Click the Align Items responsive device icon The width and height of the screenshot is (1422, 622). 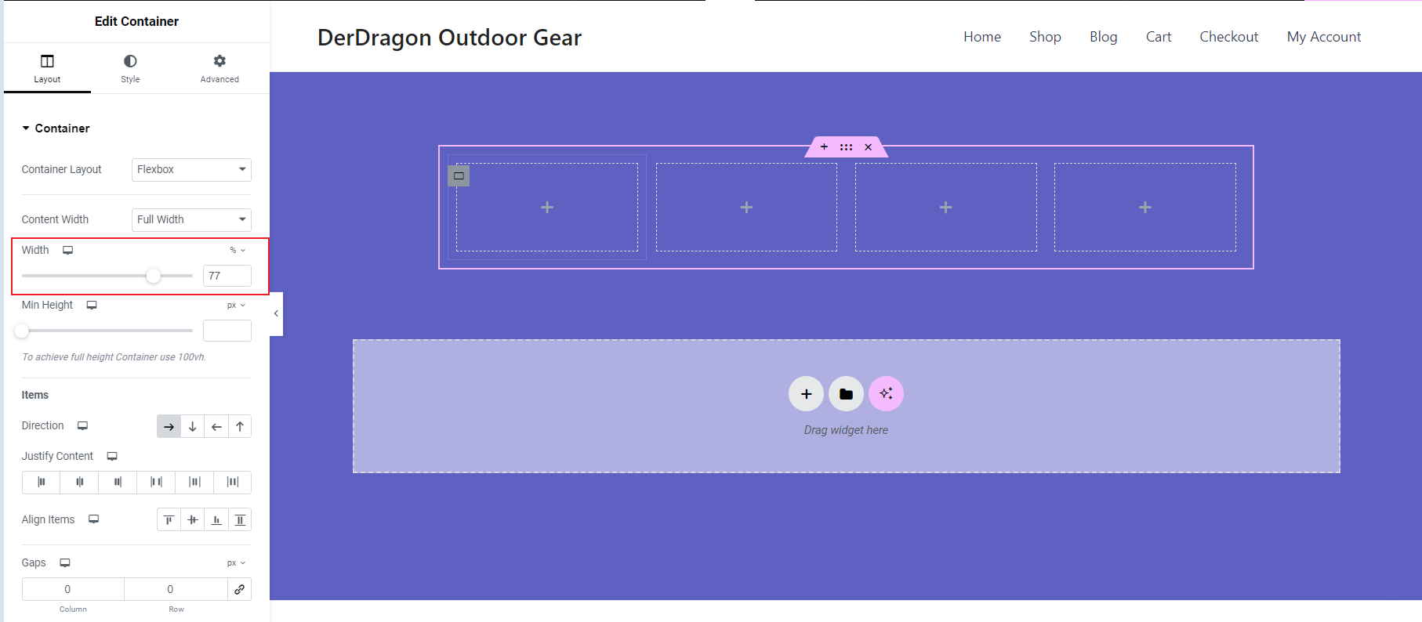93,519
